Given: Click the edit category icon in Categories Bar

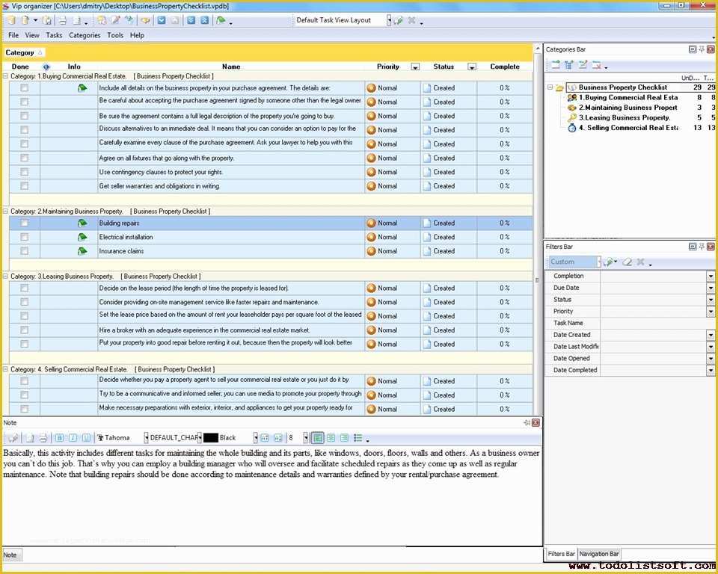Looking at the screenshot, I should coord(583,65).
